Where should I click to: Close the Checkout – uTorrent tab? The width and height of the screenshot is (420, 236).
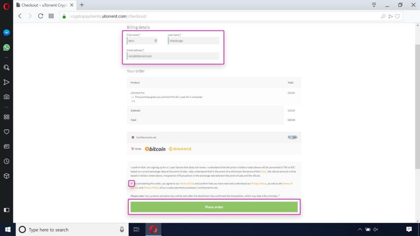click(71, 5)
